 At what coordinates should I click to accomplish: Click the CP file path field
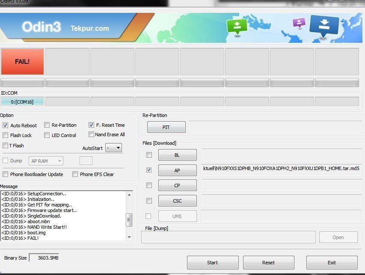(x=281, y=185)
